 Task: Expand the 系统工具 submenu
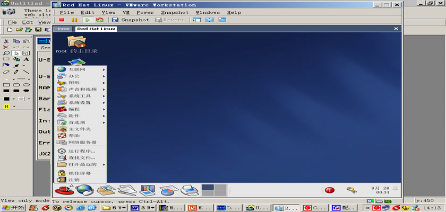[x=81, y=96]
